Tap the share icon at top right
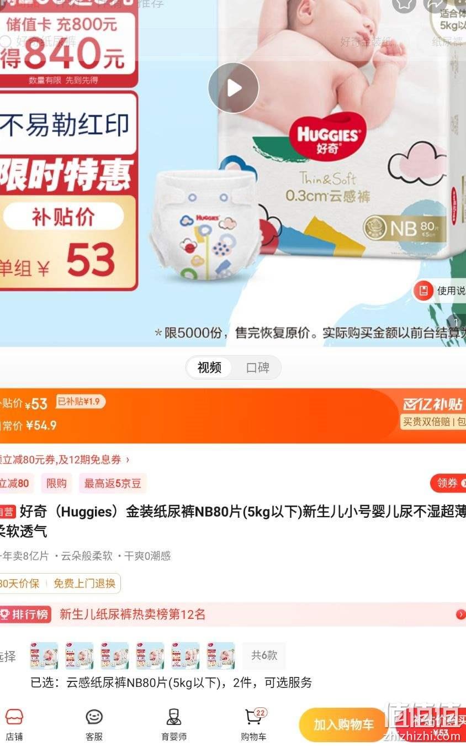The image size is (466, 746). [436, 4]
